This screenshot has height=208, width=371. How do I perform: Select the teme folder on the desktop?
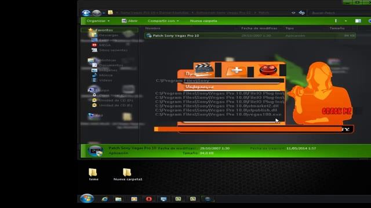(x=93, y=174)
